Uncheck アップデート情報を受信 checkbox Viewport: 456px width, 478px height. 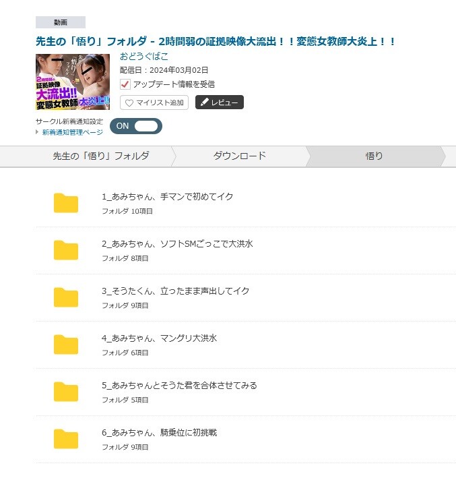[125, 84]
